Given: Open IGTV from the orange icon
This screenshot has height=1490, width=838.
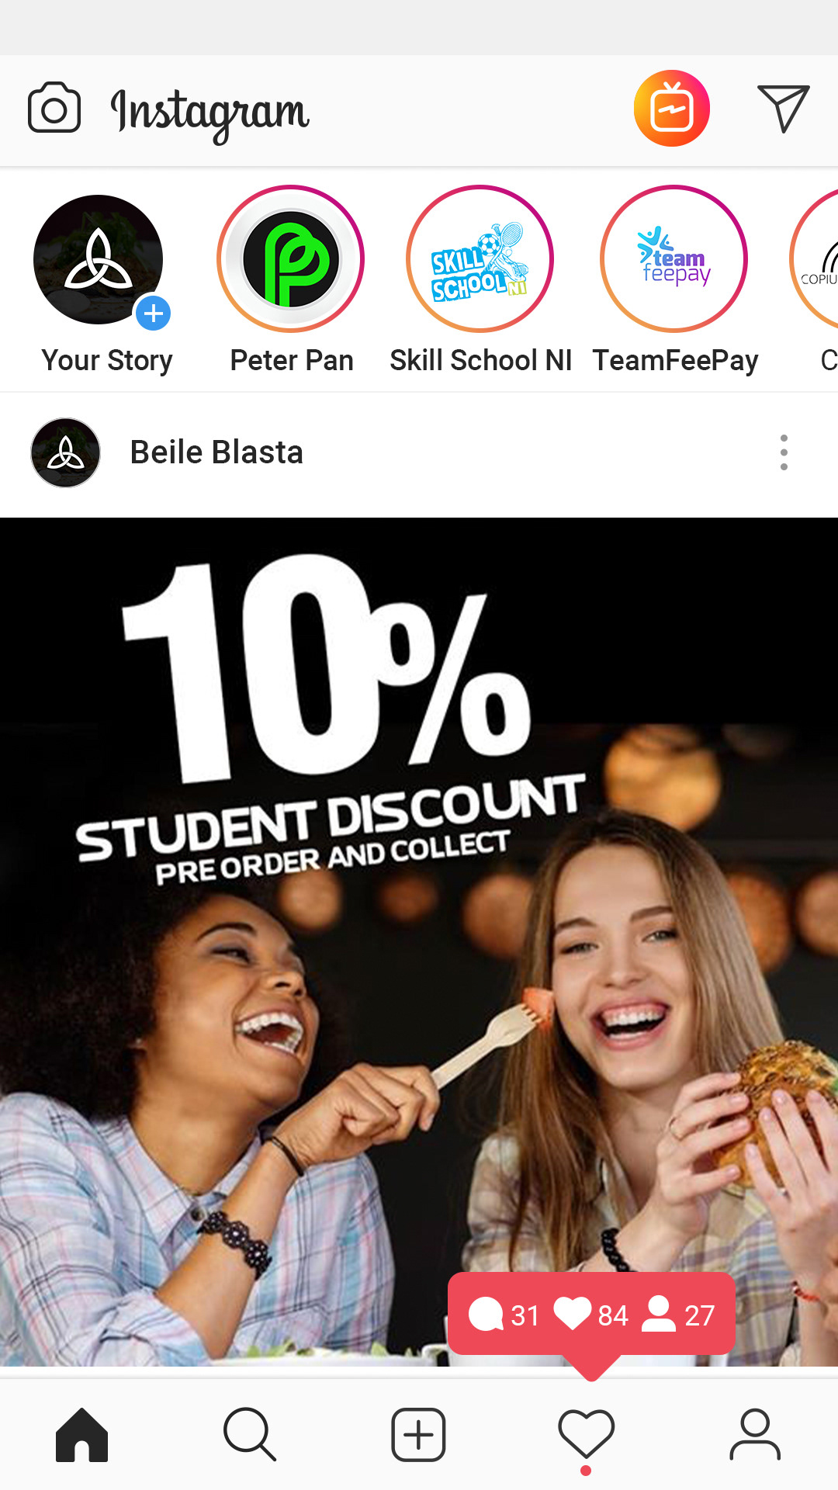Looking at the screenshot, I should tap(672, 109).
